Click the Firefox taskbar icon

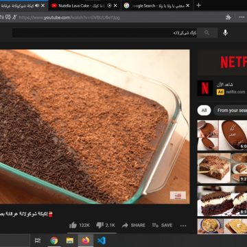86,241
